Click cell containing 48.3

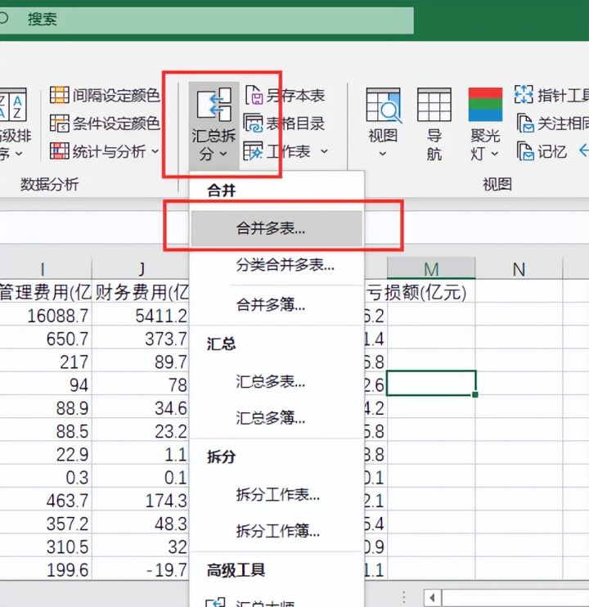[141, 524]
